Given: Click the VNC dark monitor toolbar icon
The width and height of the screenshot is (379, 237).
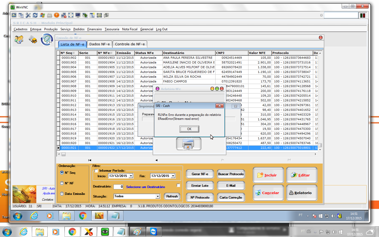Looking at the screenshot, I should pyautogui.click(x=78, y=15).
